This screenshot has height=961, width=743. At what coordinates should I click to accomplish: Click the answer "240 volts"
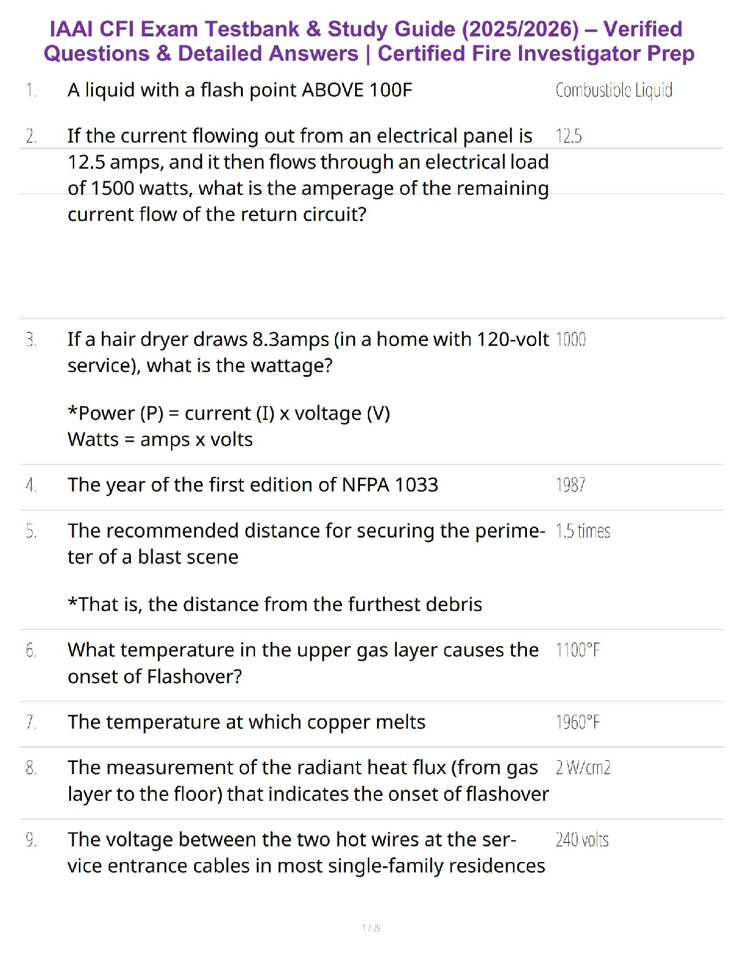(x=582, y=840)
